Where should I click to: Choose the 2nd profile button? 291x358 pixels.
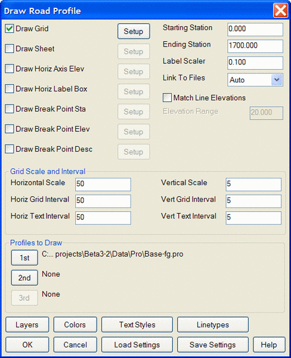pyautogui.click(x=24, y=277)
